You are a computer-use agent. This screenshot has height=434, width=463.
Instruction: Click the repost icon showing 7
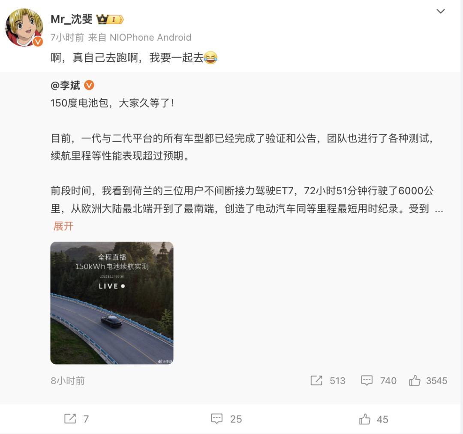coord(70,419)
